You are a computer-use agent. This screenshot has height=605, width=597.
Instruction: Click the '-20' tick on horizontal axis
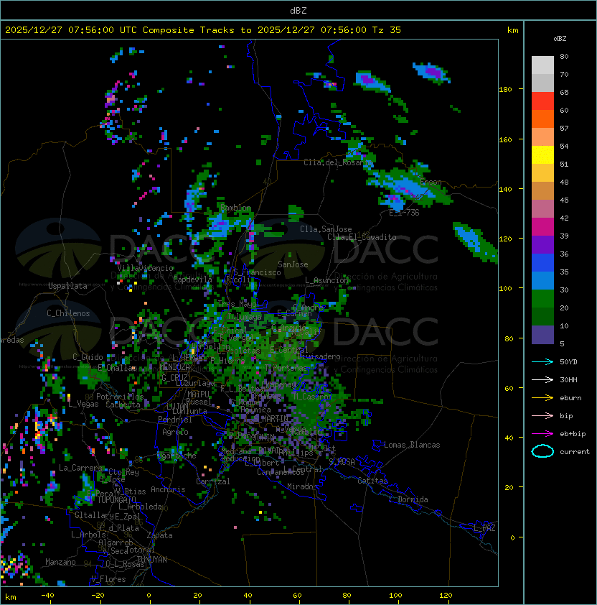[x=98, y=596]
